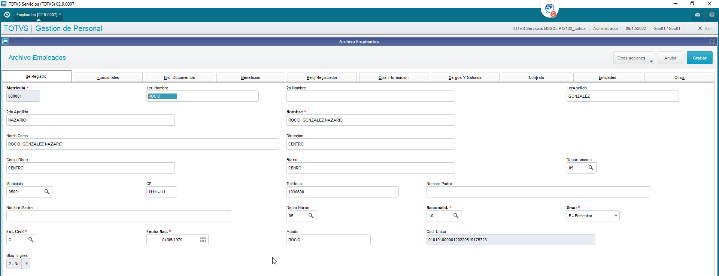Screen dimensions: 719x276
Task: Click the 2do Apellido field containing NAZARIO
Action: [91, 120]
